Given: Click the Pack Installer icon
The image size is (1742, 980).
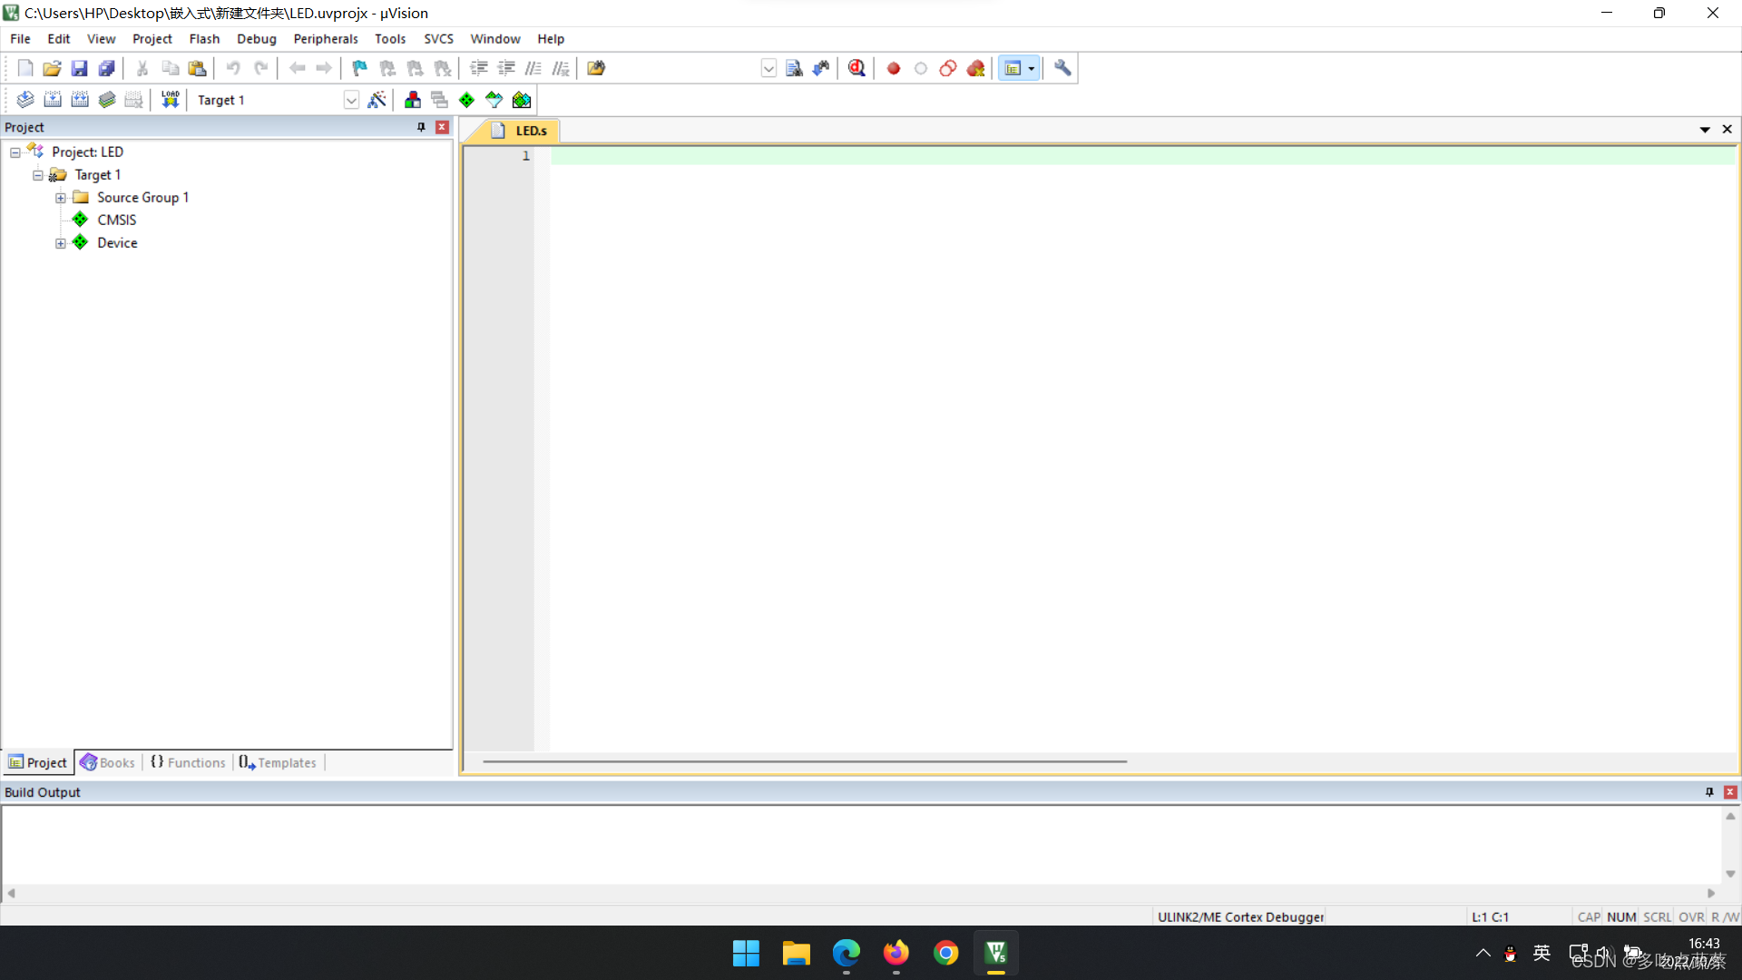Looking at the screenshot, I should pyautogui.click(x=522, y=100).
